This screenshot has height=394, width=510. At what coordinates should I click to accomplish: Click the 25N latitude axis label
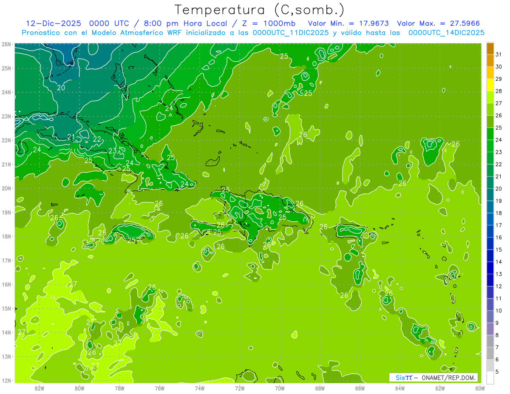pyautogui.click(x=6, y=68)
